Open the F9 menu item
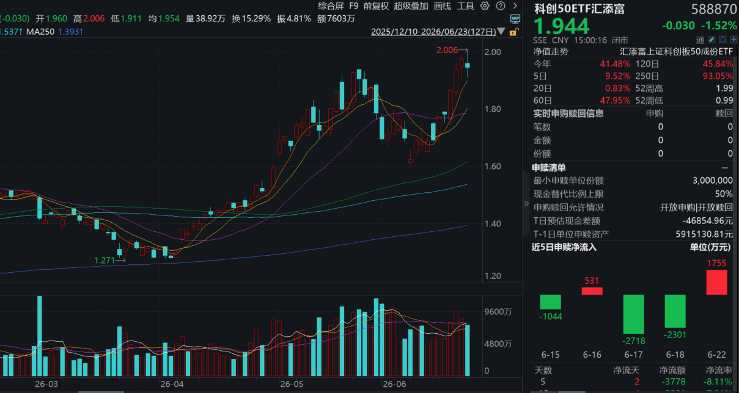 353,5
